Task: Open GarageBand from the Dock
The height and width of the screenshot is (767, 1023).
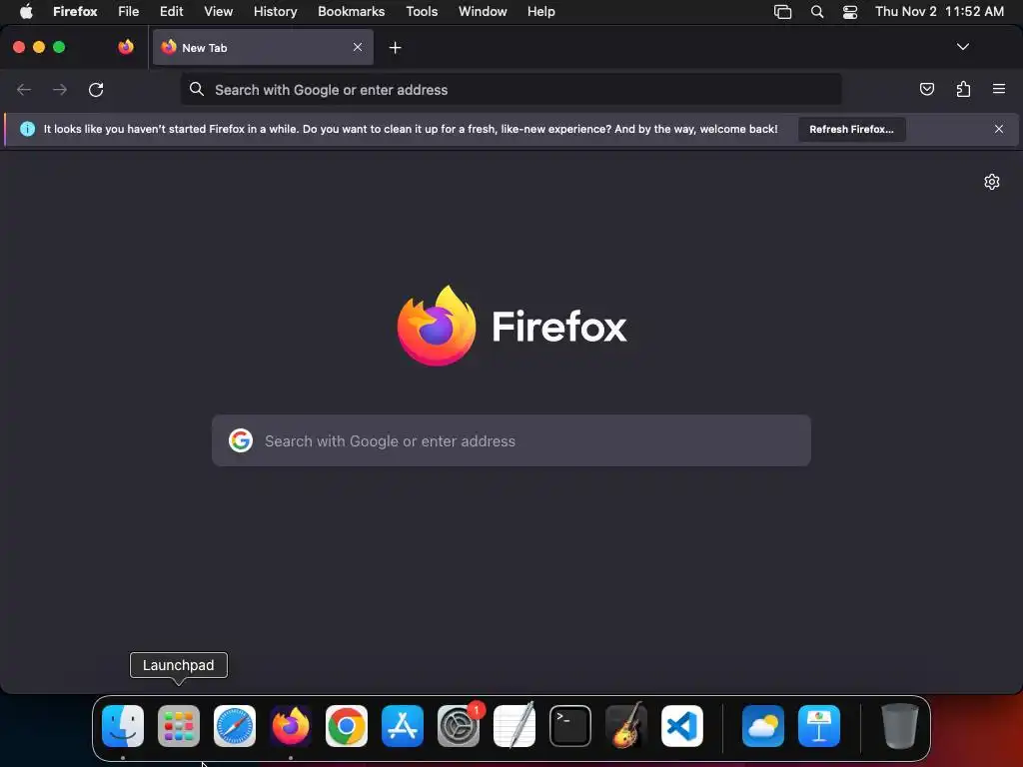Action: pyautogui.click(x=626, y=725)
